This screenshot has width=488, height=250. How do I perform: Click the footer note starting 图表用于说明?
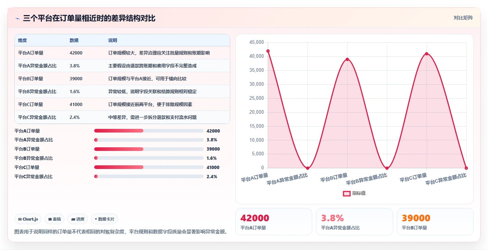[121, 232]
